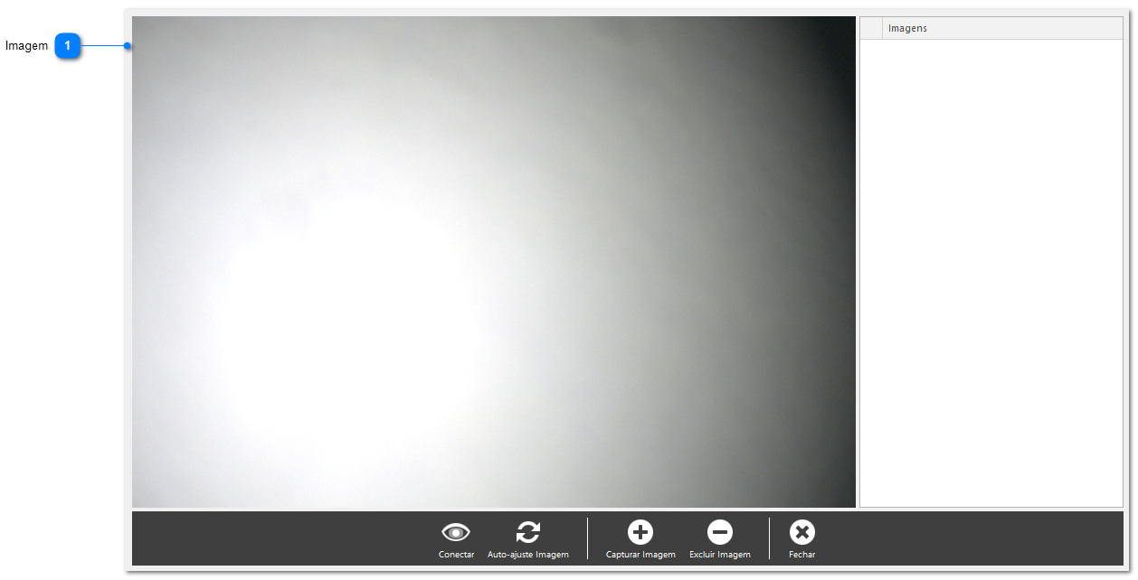This screenshot has width=1138, height=580.
Task: Select the empty Imagens list panel
Action: coord(991,273)
